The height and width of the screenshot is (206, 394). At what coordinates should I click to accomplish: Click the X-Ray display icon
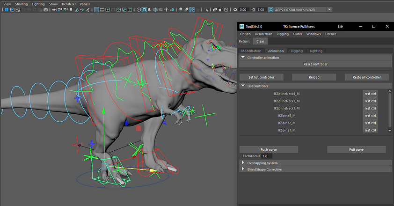[215, 10]
